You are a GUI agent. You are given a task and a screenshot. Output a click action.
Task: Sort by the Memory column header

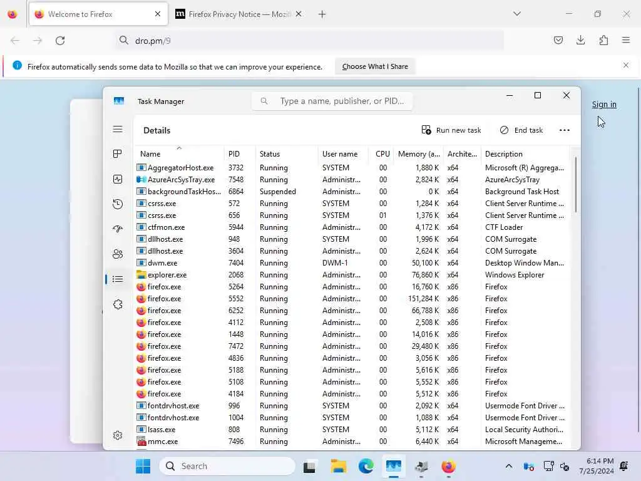click(x=419, y=154)
